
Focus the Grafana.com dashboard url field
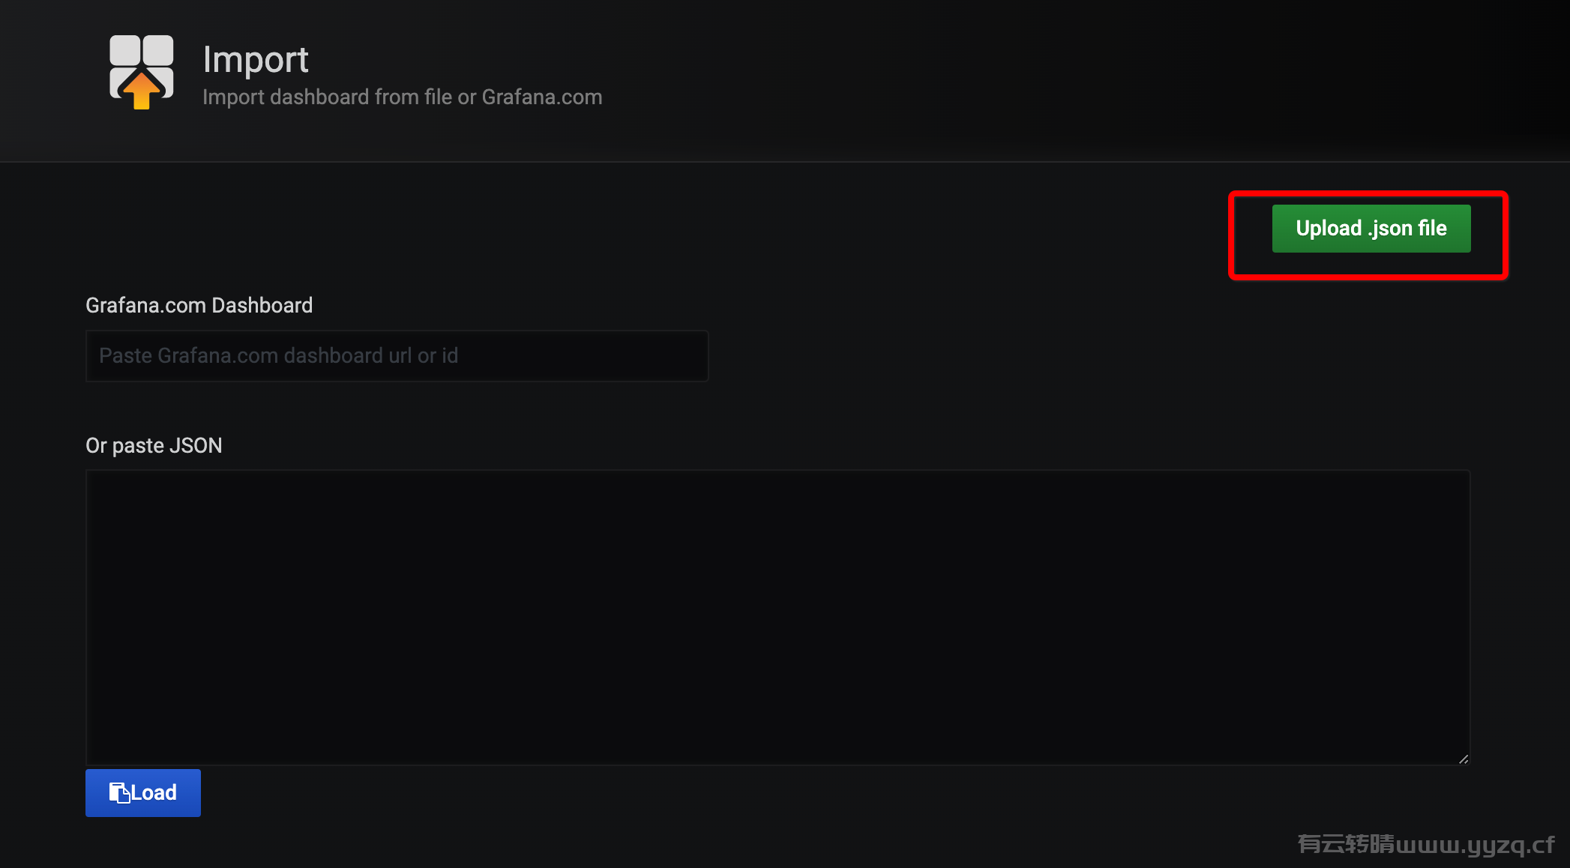tap(397, 356)
